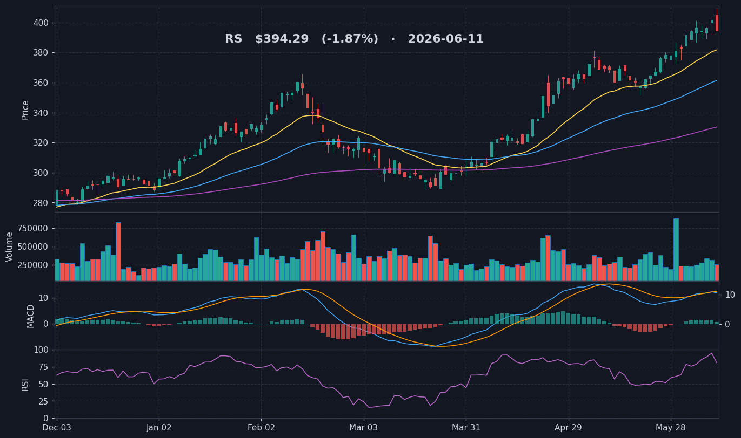Select the Price axis label
The width and height of the screenshot is (741, 438).
click(25, 109)
